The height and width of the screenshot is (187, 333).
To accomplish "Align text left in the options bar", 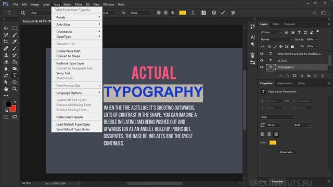I will click(x=159, y=12).
